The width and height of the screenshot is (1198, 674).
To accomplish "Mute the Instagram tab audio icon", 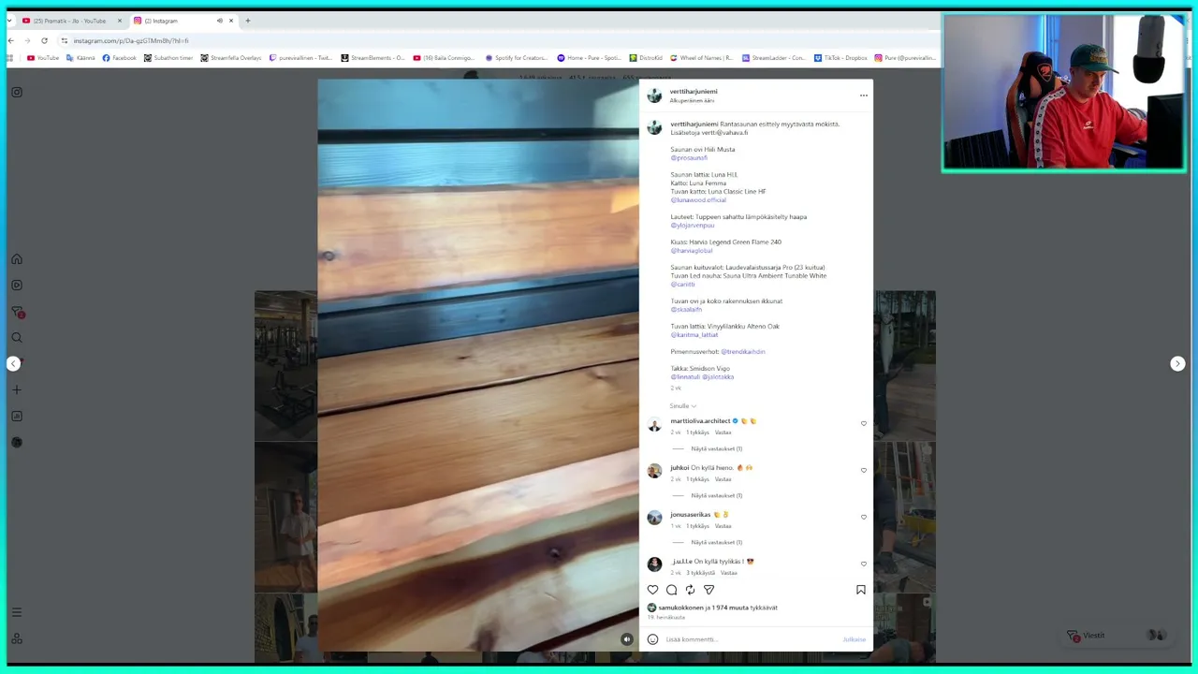I will 220,21.
